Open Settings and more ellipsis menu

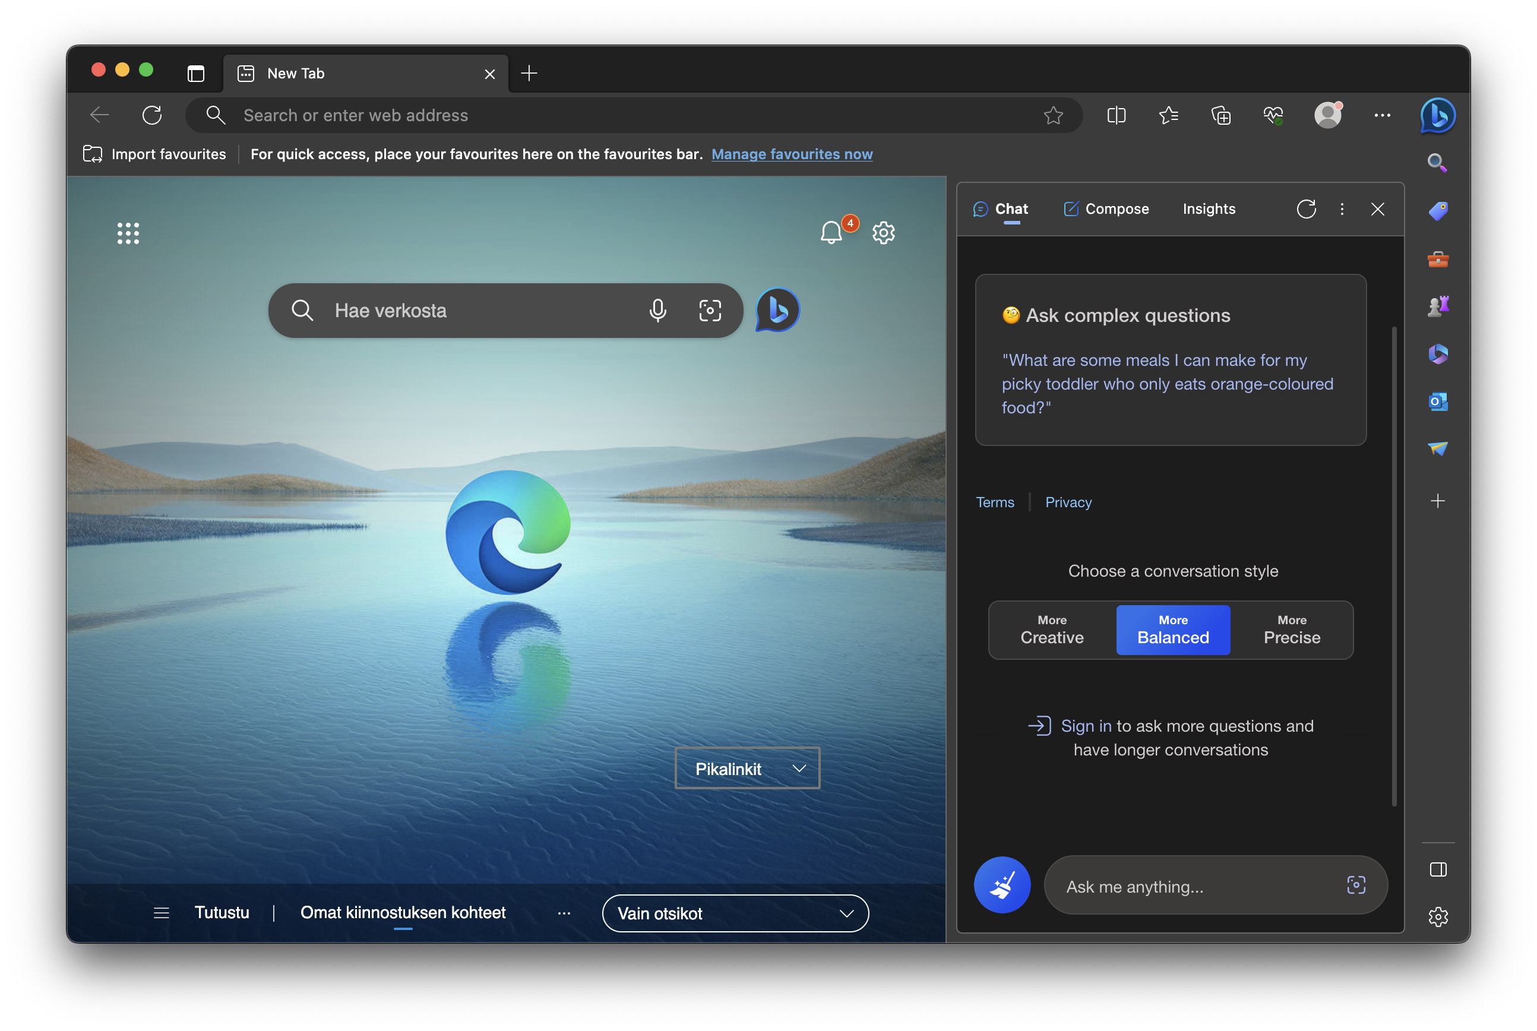(1382, 116)
